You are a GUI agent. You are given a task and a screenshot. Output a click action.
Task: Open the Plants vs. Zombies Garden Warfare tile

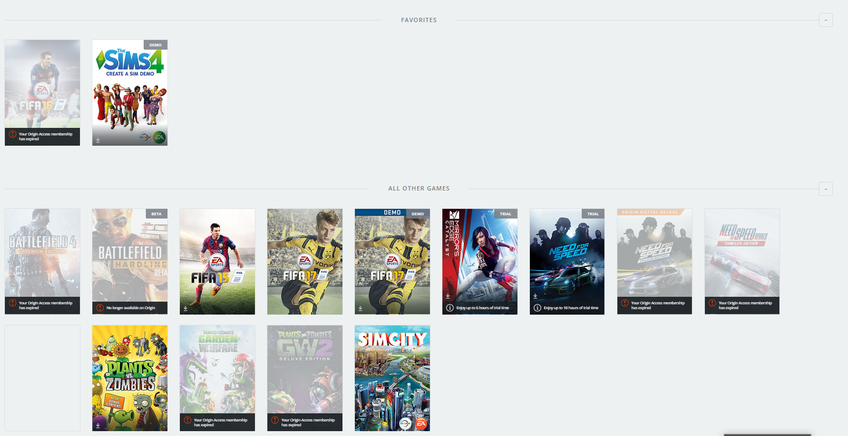217,378
